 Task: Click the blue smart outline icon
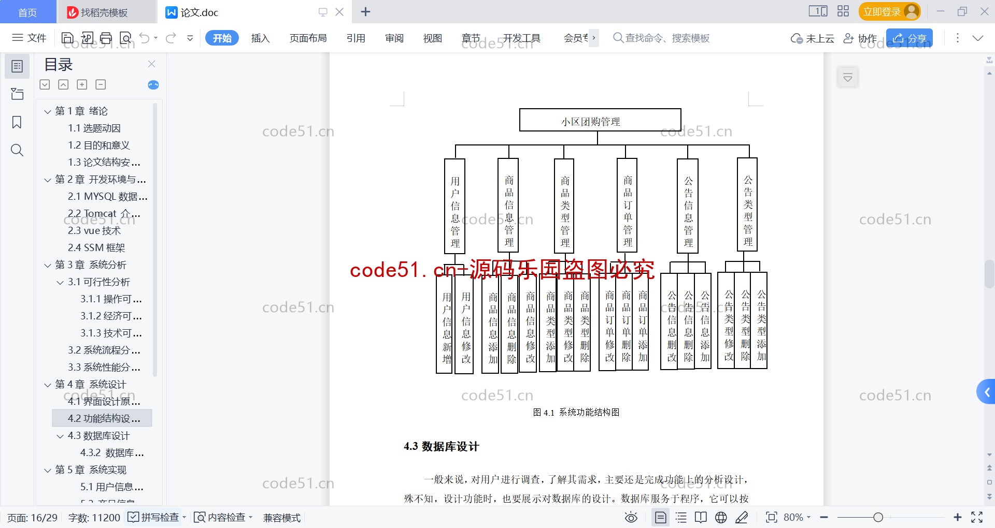pyautogui.click(x=153, y=85)
